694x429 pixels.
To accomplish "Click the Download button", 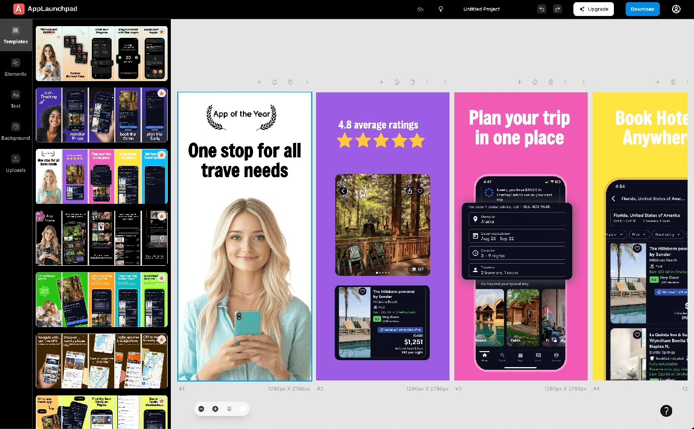I will (x=642, y=9).
